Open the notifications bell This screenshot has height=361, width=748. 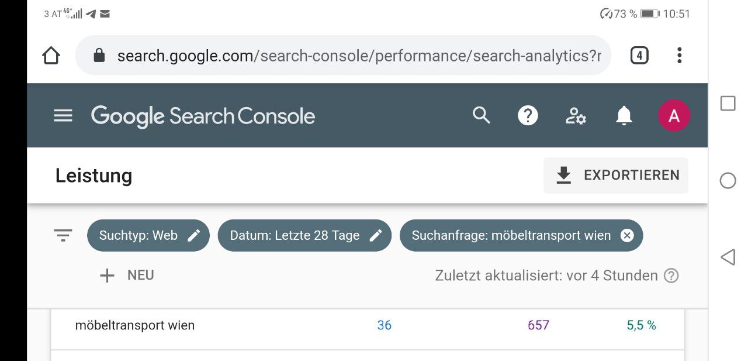(624, 116)
